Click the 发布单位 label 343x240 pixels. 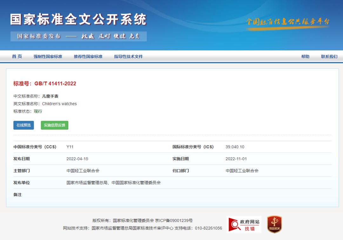(x=22, y=183)
